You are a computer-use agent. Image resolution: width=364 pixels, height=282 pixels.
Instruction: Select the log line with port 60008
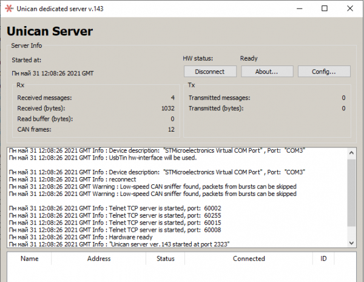[115, 230]
